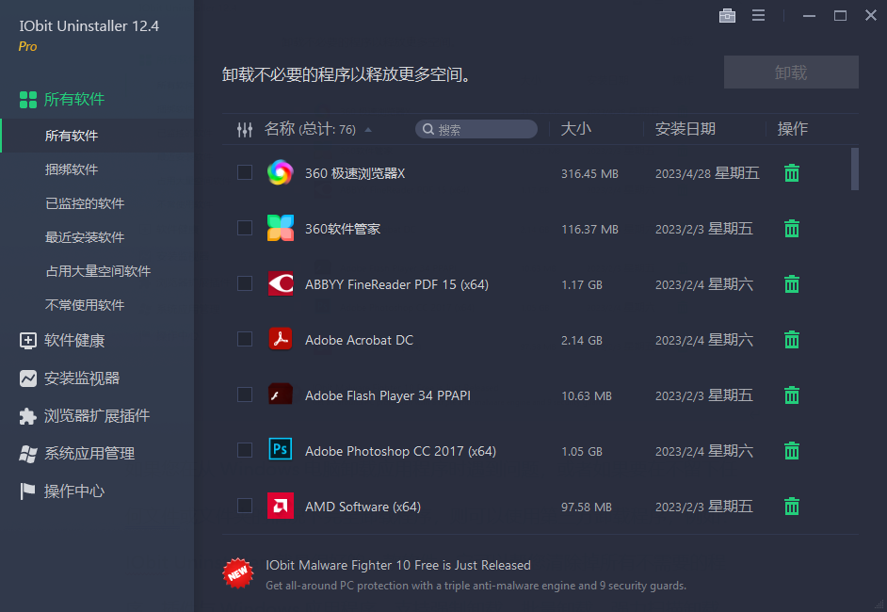
Task: Click the 97.58 MB size value
Action: pyautogui.click(x=587, y=507)
